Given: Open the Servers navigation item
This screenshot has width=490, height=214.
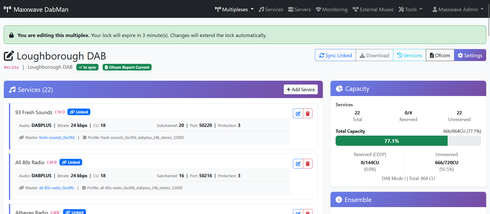Looking at the screenshot, I should pyautogui.click(x=299, y=9).
